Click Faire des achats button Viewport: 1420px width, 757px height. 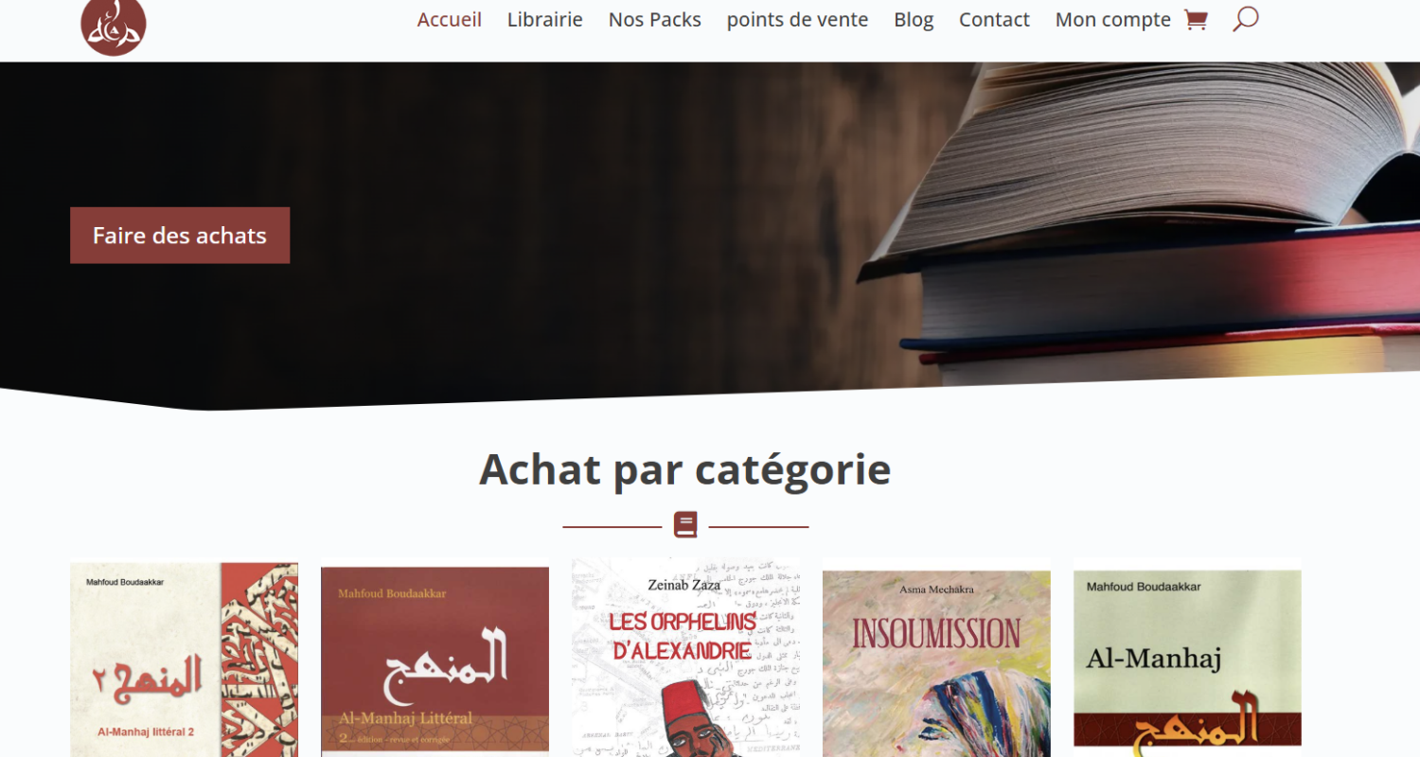pos(180,236)
